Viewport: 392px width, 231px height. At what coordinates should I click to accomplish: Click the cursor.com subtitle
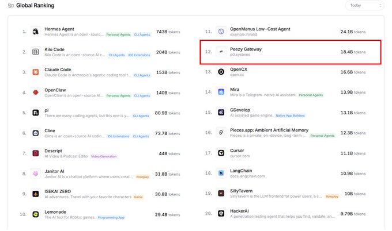click(x=240, y=156)
